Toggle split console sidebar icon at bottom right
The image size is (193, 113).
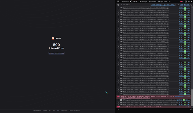tap(191, 109)
